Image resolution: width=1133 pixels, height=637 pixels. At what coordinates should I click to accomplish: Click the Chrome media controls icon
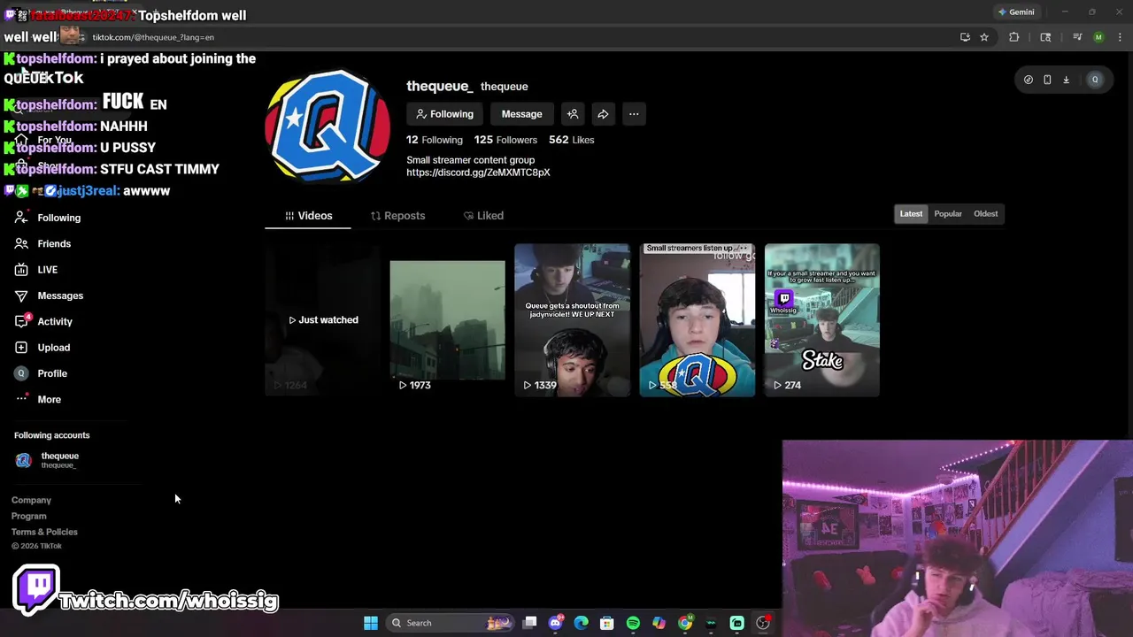(1077, 37)
